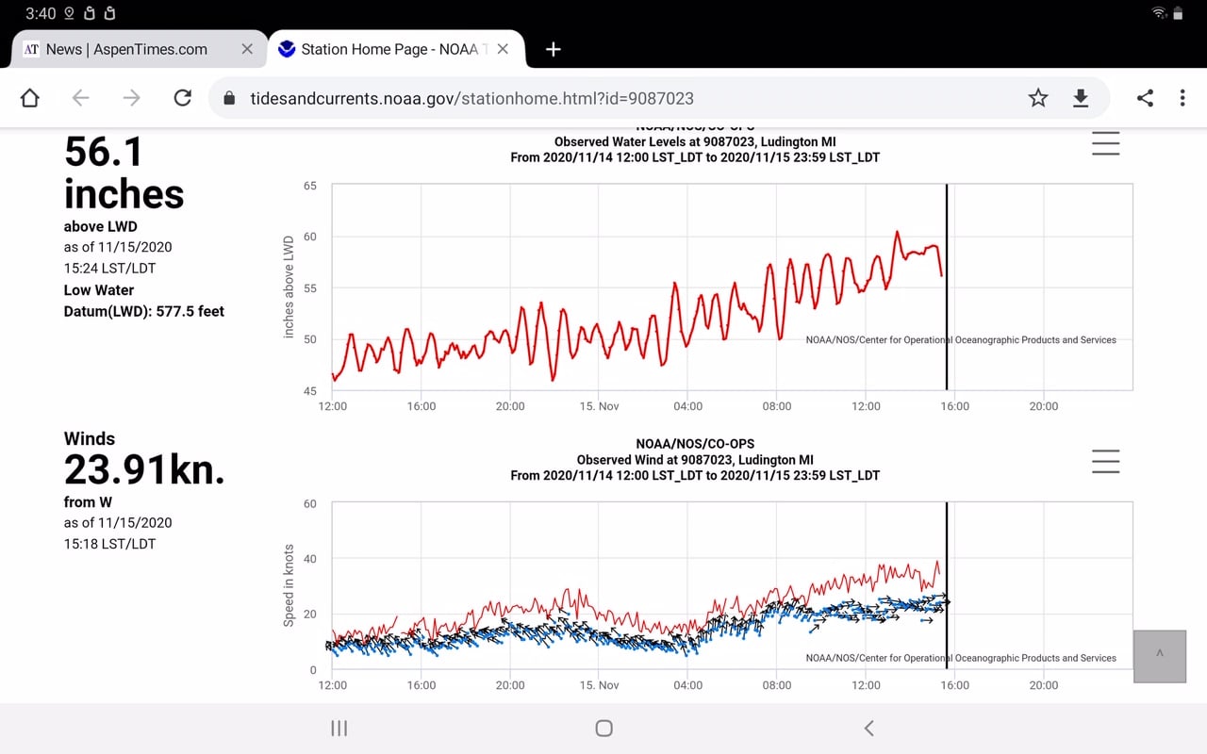Open the wind chart hamburger menu
This screenshot has height=754, width=1207.
(1105, 462)
